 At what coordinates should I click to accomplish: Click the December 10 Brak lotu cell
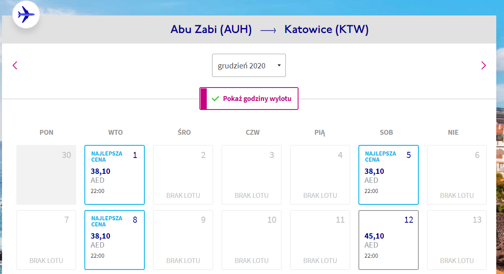tap(252, 240)
